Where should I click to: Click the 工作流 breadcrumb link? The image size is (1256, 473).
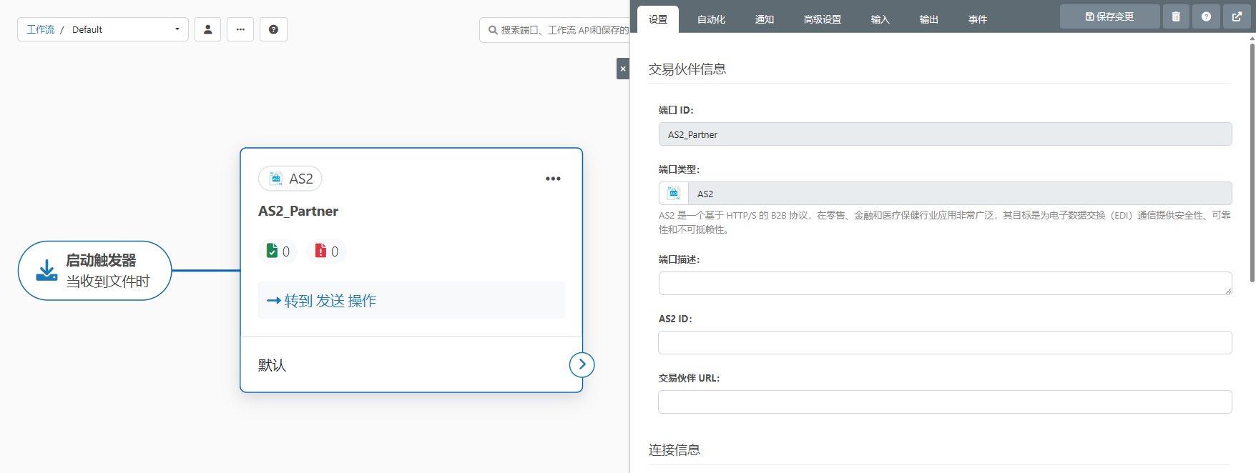click(40, 29)
